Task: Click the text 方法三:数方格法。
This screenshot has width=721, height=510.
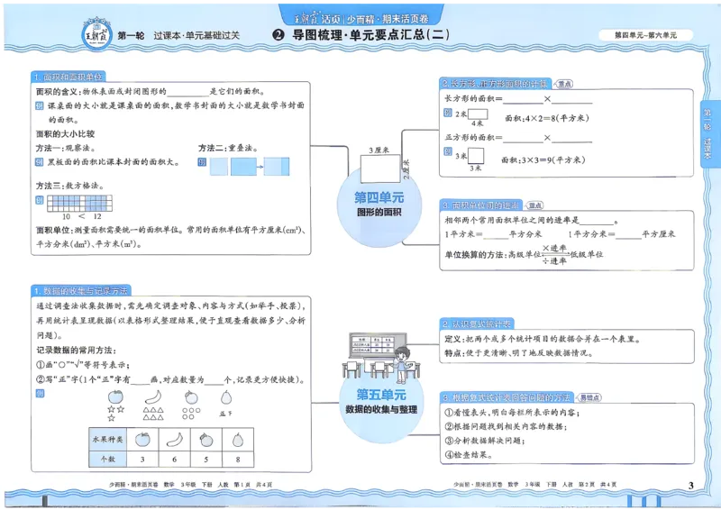Action: click(x=70, y=186)
